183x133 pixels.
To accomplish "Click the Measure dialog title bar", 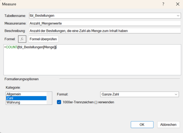I will [76, 4].
